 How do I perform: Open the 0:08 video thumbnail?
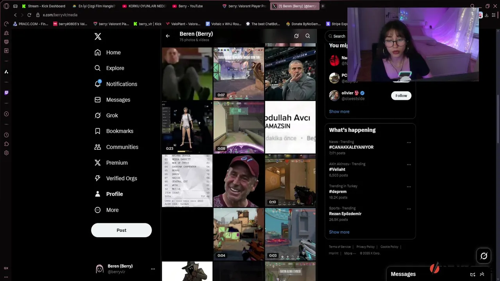239,127
